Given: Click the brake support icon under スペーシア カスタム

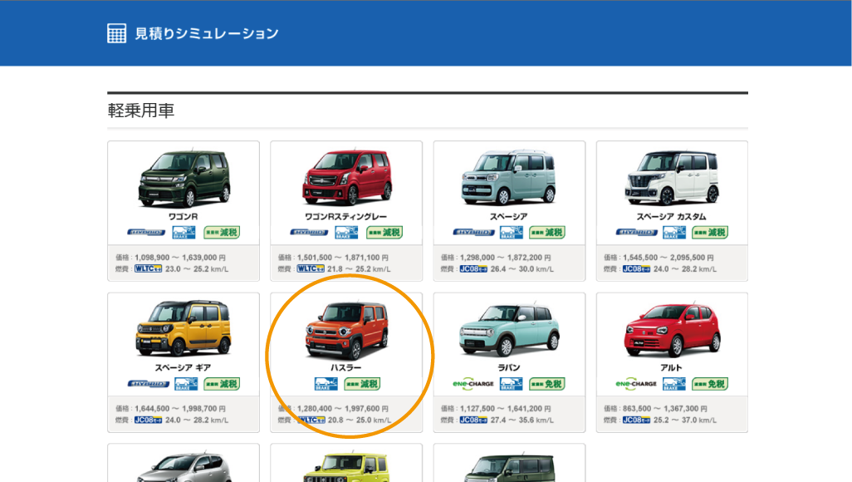Looking at the screenshot, I should [674, 233].
